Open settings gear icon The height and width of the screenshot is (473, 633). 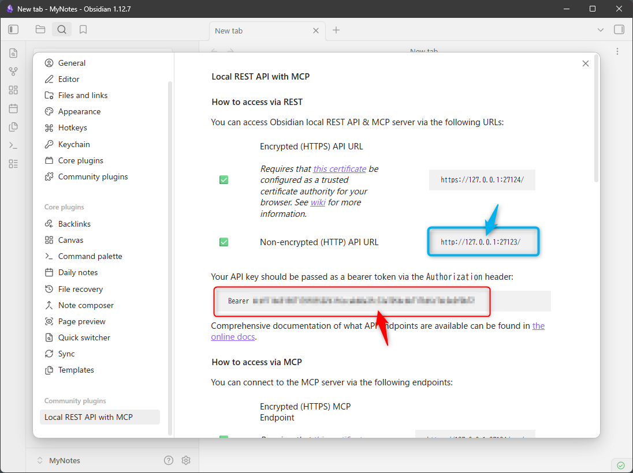[x=186, y=460]
